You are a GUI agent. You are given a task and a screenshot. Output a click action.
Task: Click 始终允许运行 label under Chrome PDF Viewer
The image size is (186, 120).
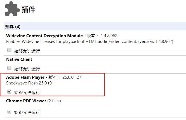[x=27, y=112]
